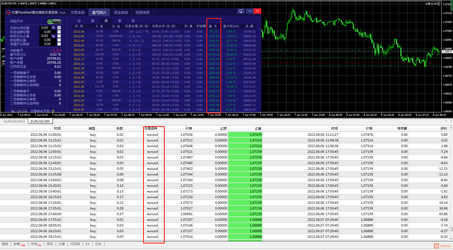Enable the 净值开仓限制 checkbox
Viewport: 453px width, 250px height.
[x=59, y=44]
